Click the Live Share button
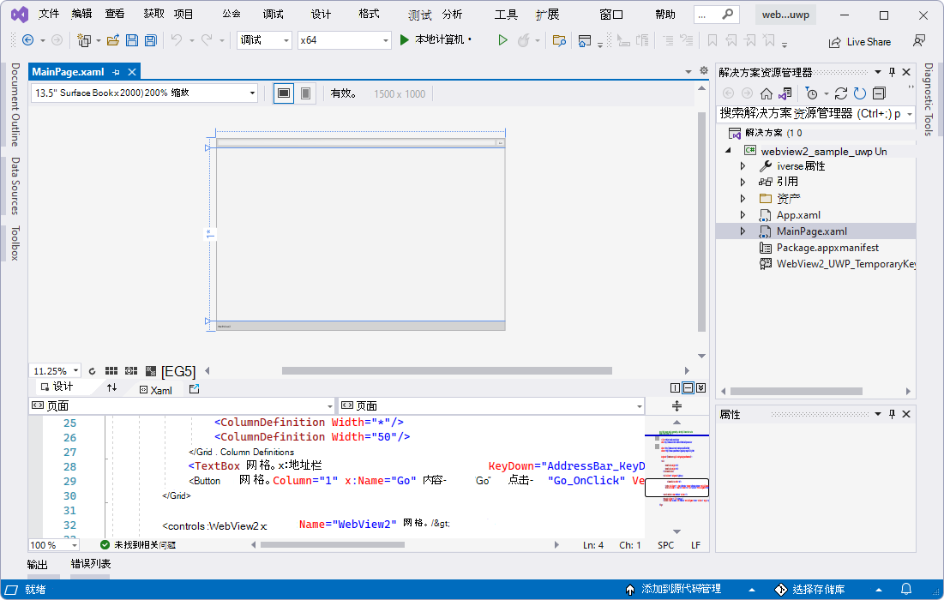 click(x=860, y=41)
